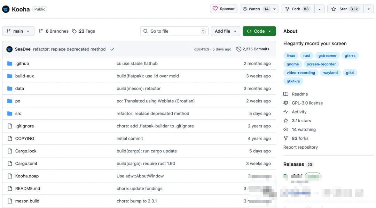The image size is (376, 208).
Task: Open latest commit message refactor: replace deprecated method
Action: (x=69, y=49)
